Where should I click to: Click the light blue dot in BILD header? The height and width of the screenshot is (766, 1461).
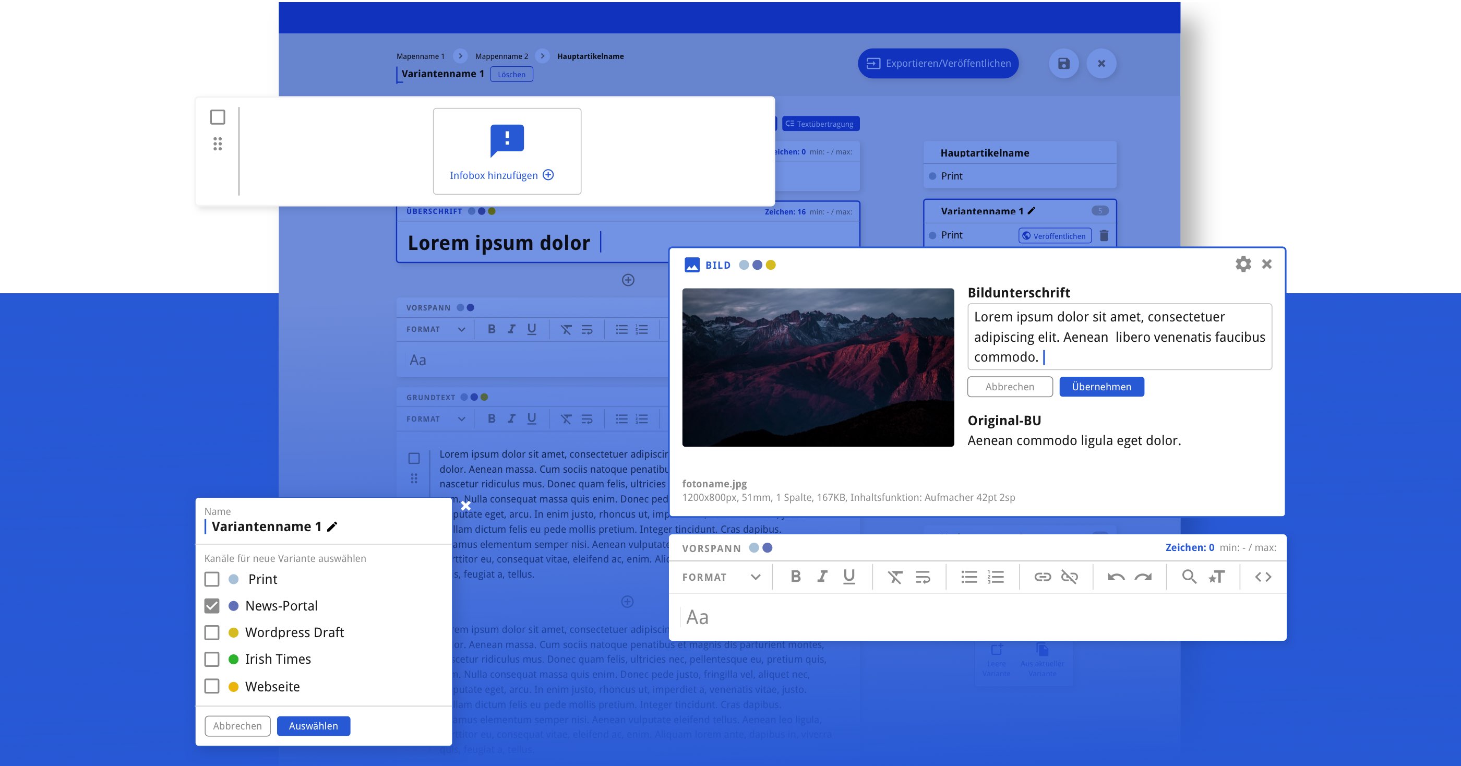tap(744, 265)
